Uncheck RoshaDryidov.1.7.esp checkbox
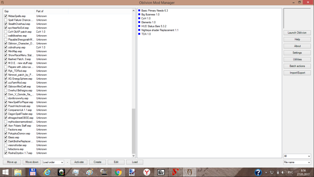The width and height of the screenshot is (314, 177). [6, 153]
